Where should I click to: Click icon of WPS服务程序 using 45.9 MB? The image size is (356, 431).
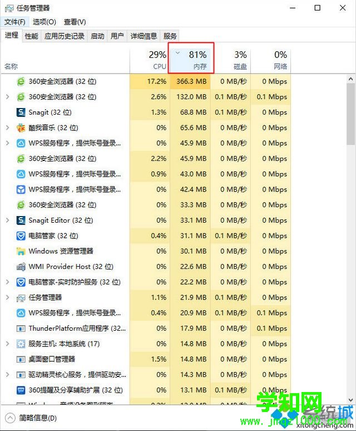click(21, 143)
